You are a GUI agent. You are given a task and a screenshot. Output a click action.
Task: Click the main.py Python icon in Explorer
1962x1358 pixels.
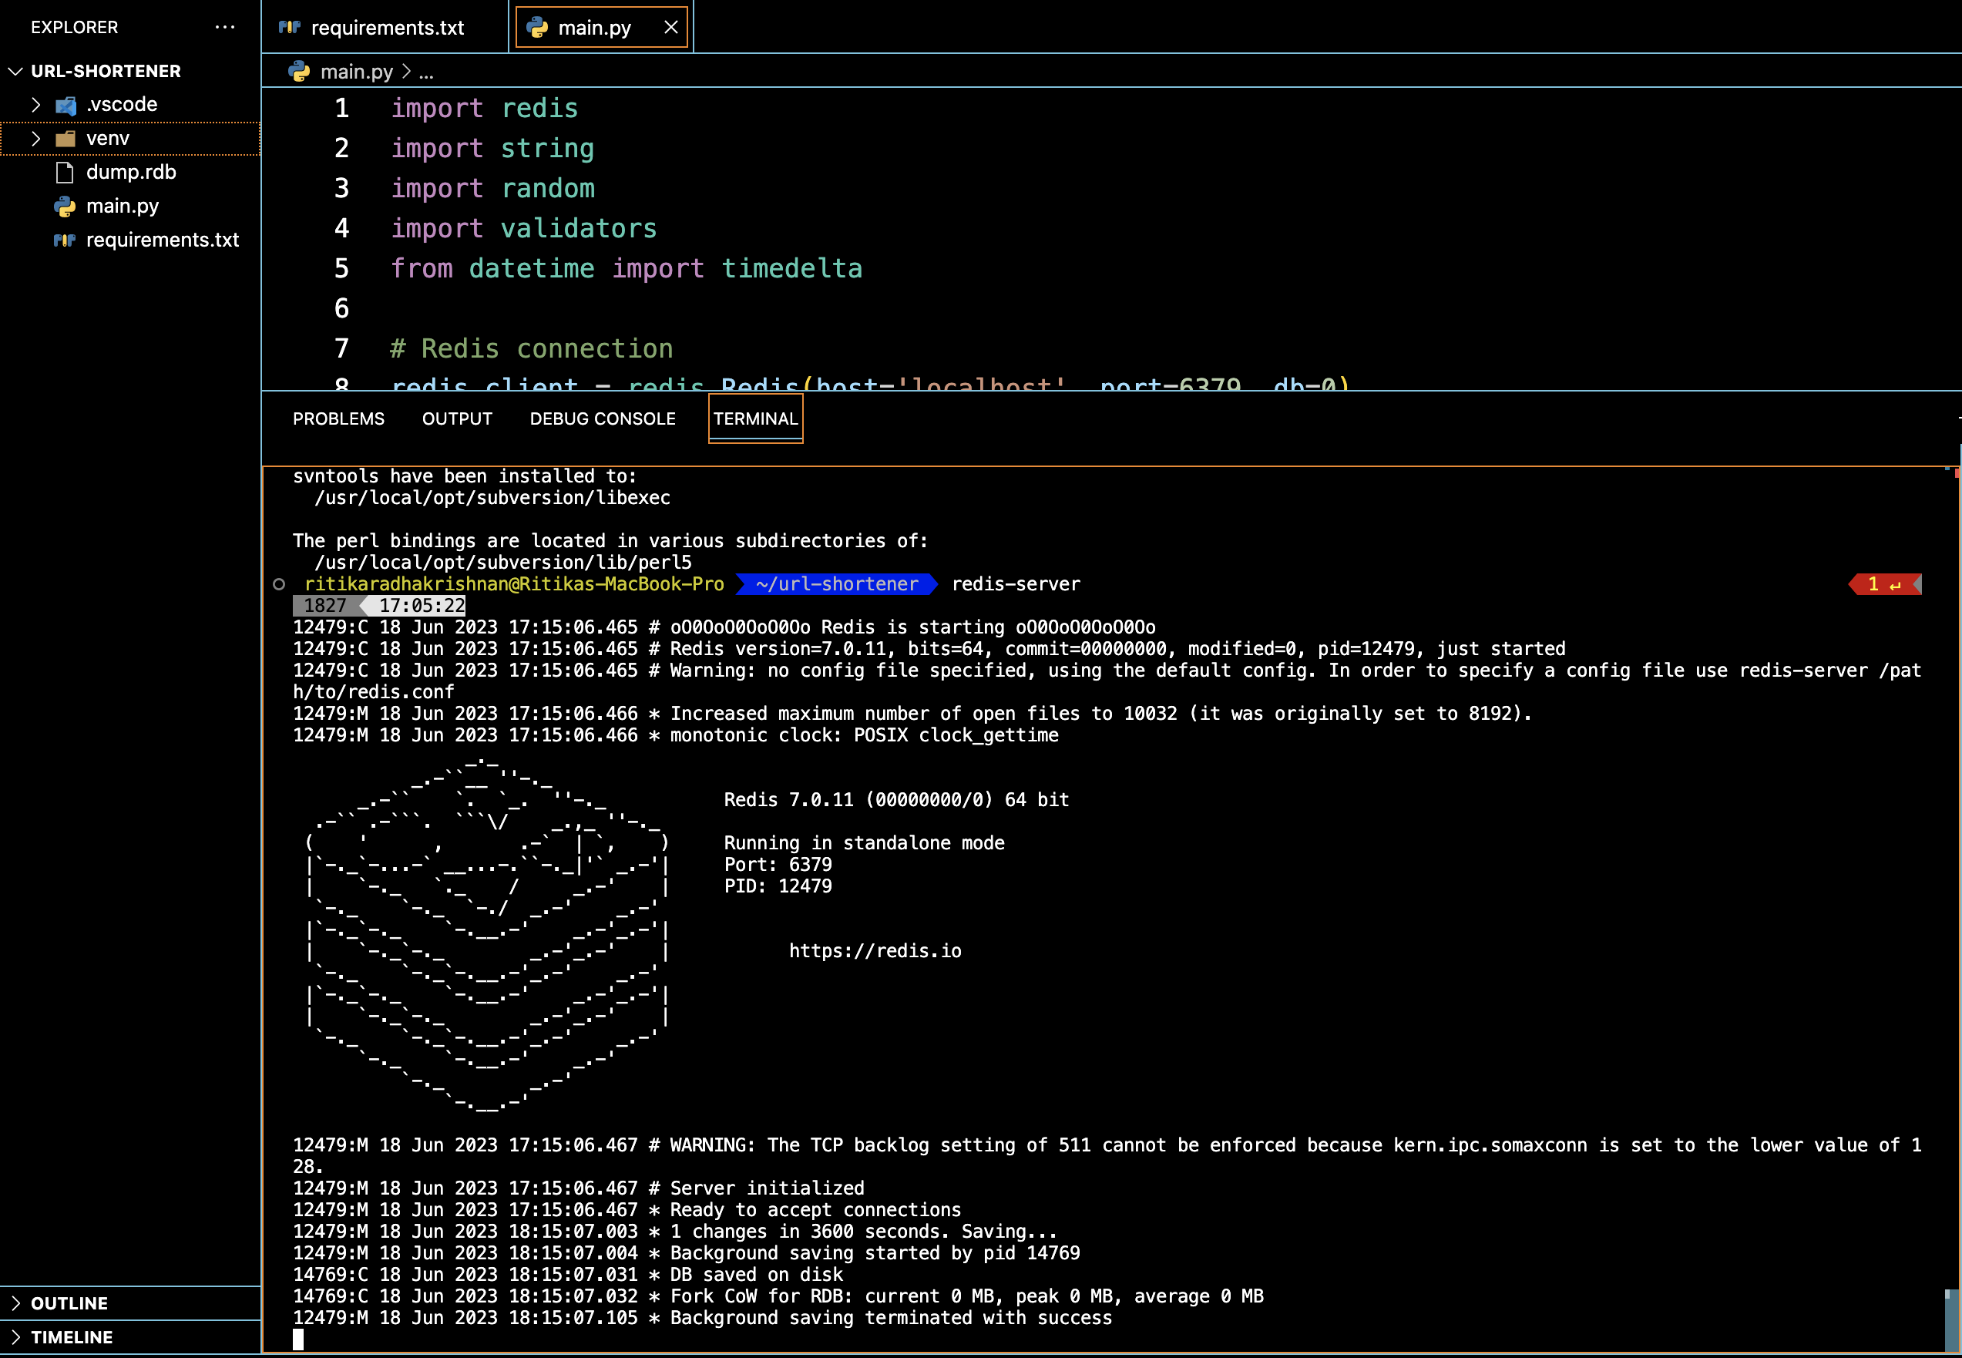pos(65,207)
